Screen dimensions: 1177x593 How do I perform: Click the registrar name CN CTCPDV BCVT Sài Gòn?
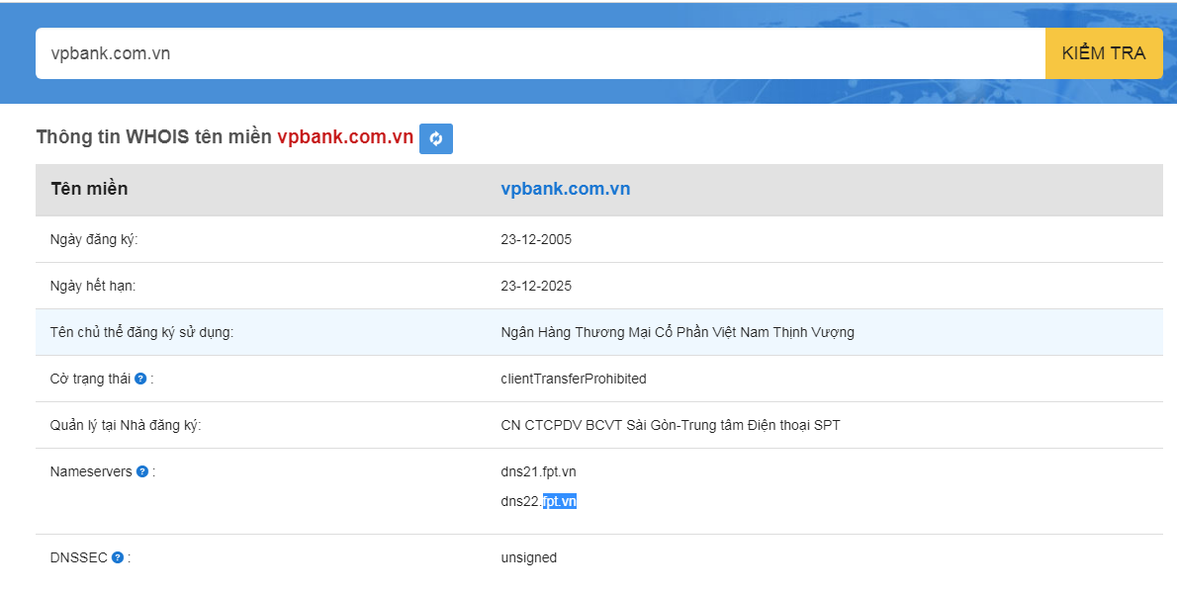tap(670, 425)
